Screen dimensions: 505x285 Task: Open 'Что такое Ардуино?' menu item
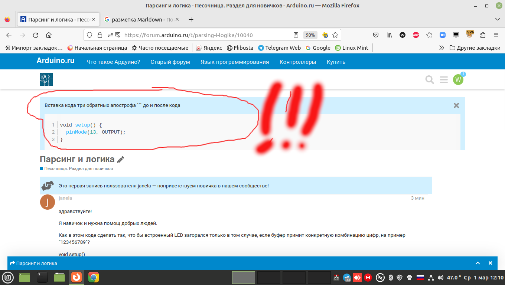113,62
